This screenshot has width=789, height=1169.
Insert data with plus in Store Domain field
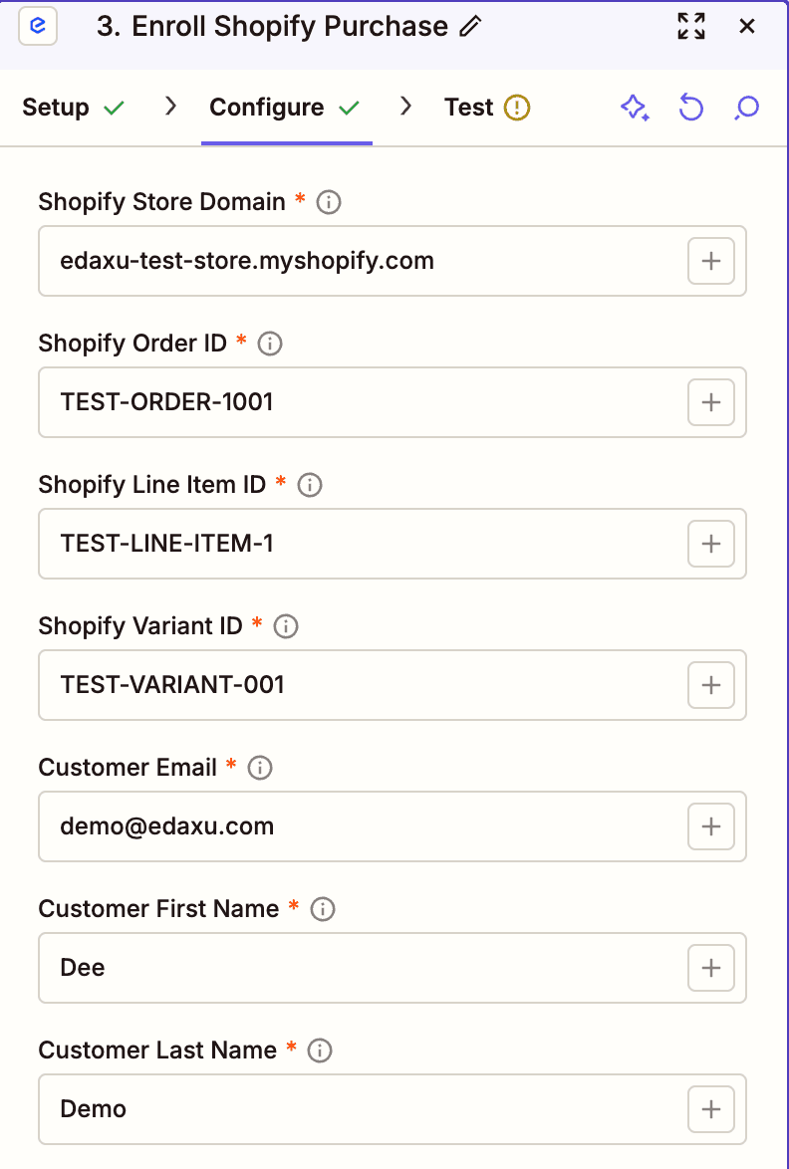[711, 262]
